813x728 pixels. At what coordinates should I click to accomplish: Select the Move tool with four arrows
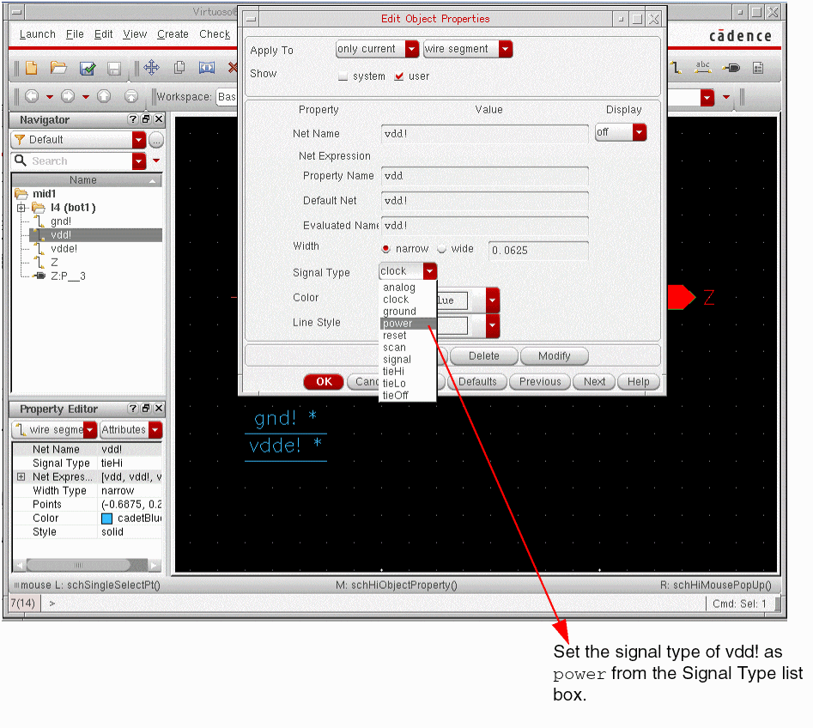pos(151,68)
